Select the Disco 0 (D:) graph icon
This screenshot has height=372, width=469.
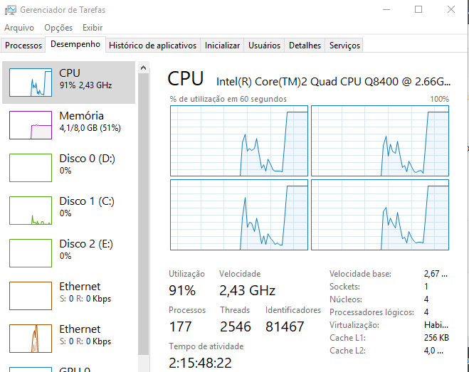(31, 168)
